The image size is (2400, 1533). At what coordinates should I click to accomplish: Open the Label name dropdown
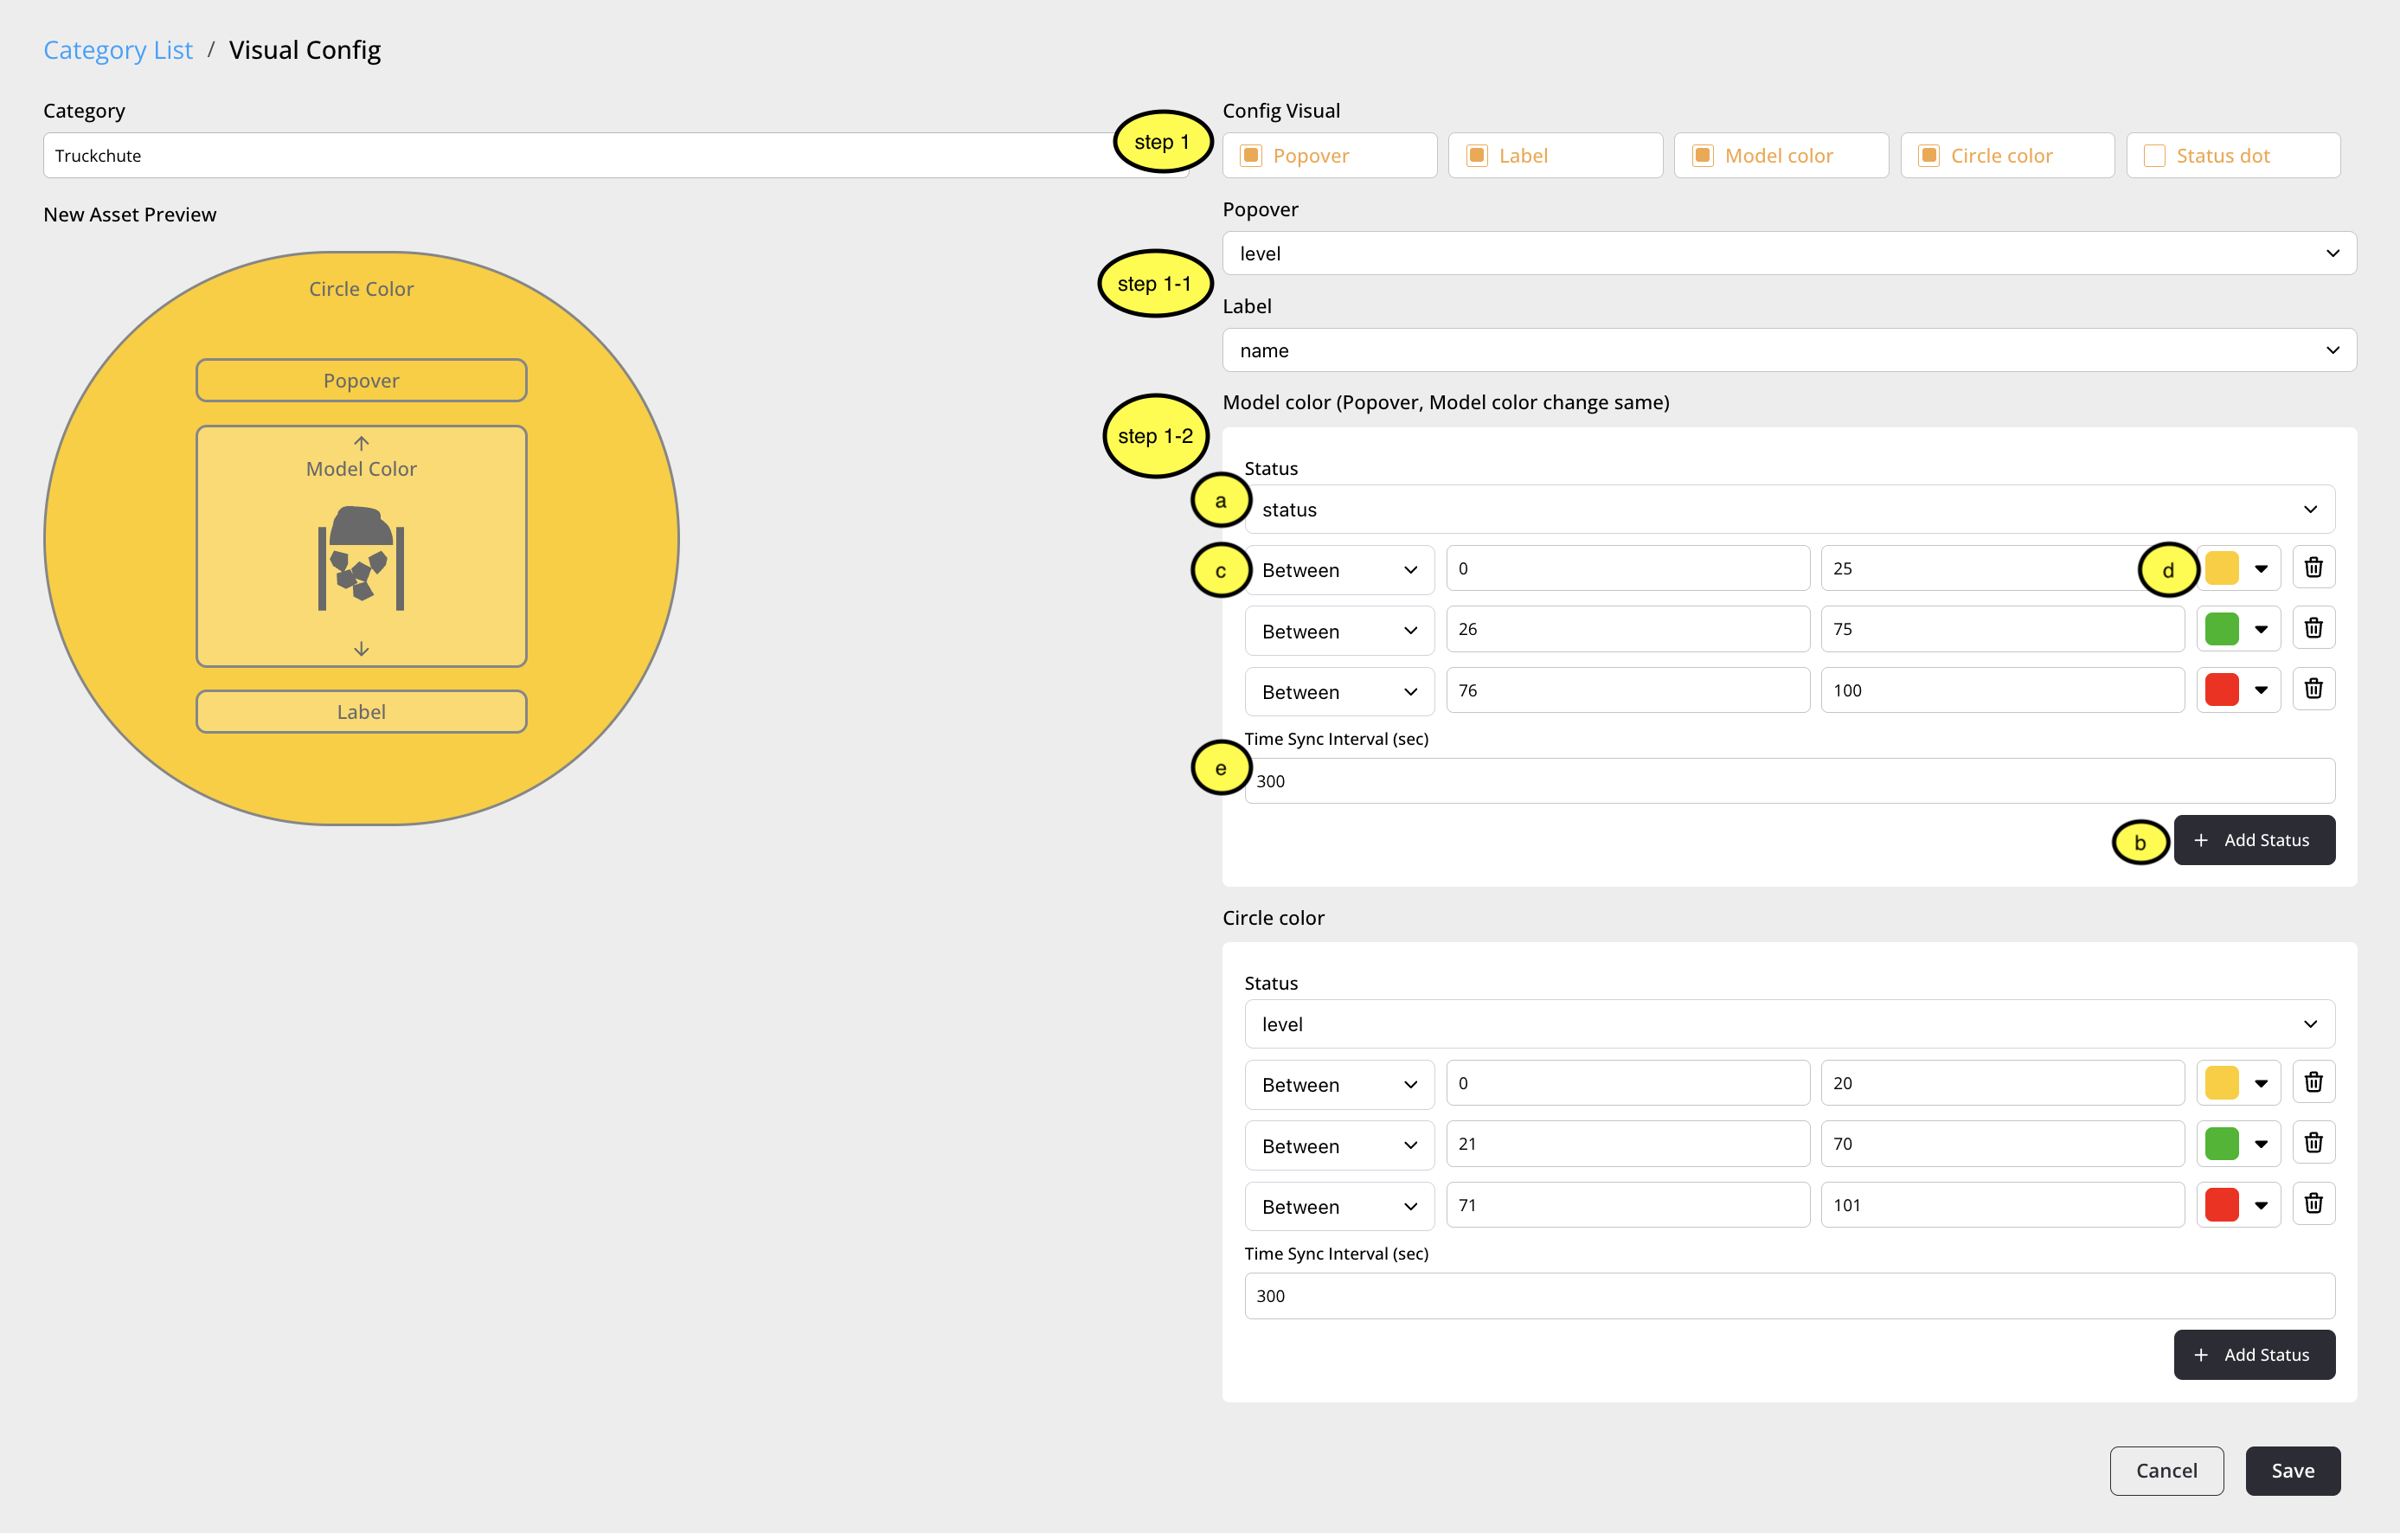[x=1788, y=350]
